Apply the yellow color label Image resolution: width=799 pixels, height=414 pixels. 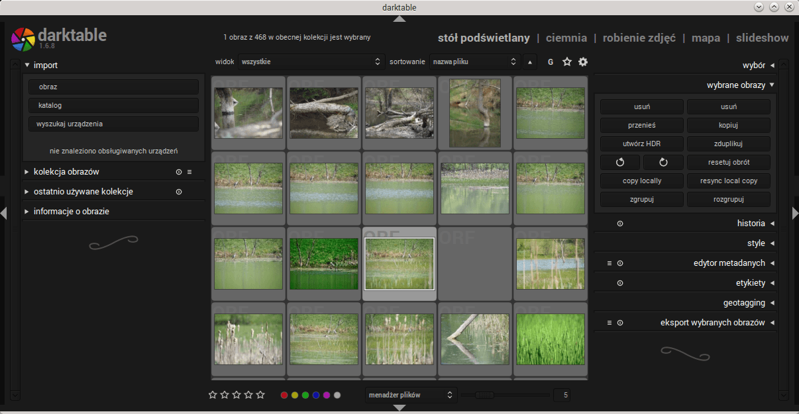[x=295, y=395]
